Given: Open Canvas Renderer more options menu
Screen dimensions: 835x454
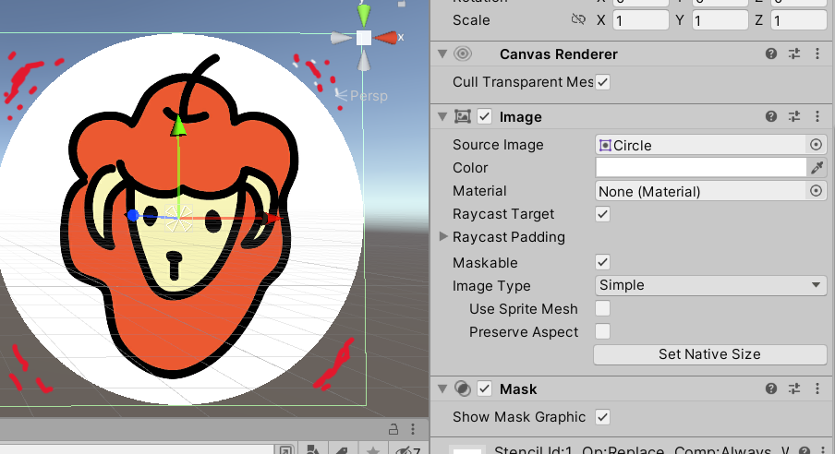Looking at the screenshot, I should [817, 54].
